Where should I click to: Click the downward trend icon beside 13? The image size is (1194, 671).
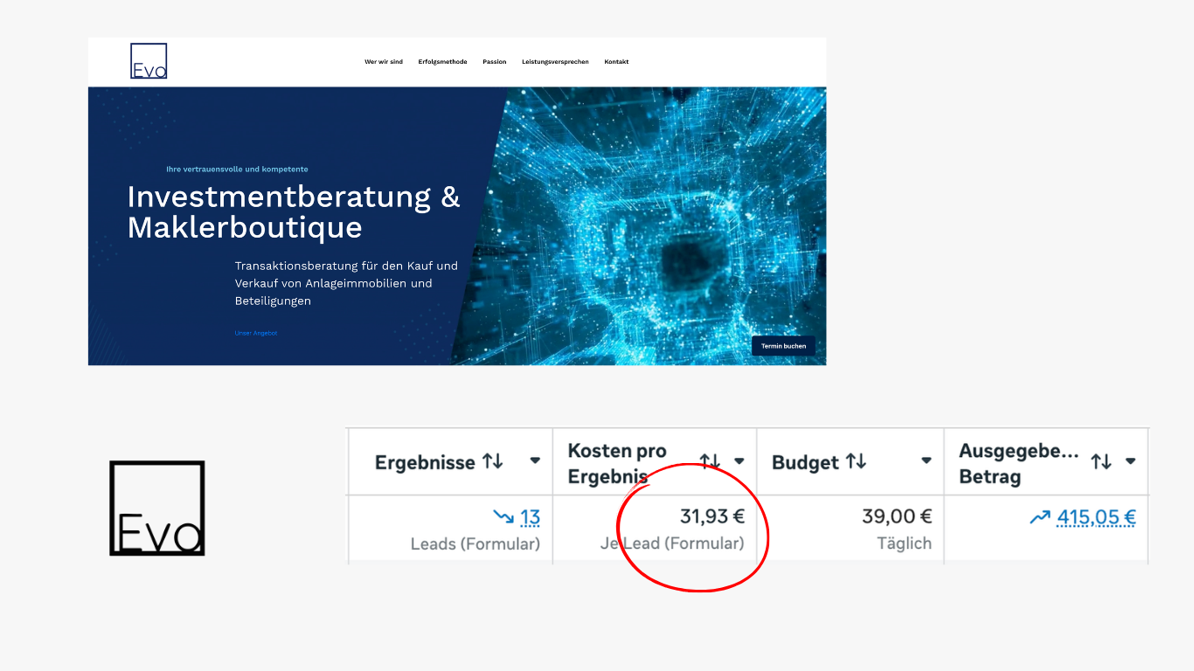[503, 517]
